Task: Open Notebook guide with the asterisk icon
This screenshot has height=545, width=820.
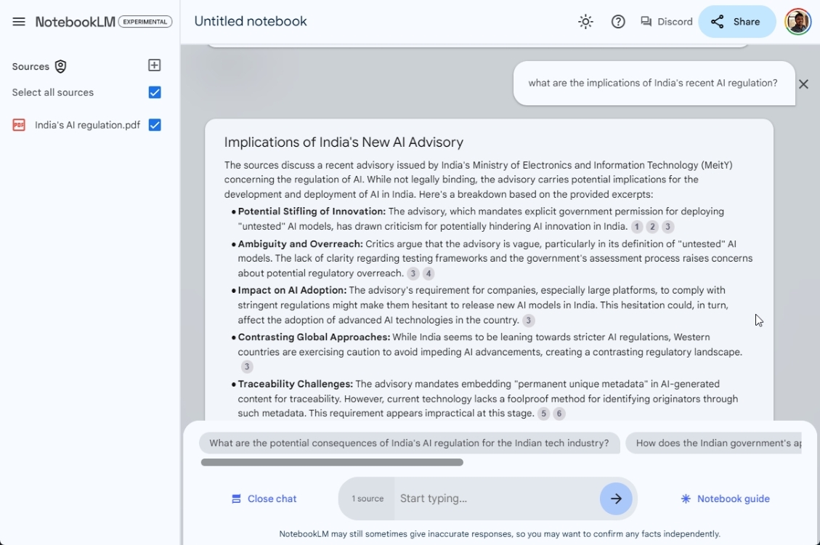Action: tap(724, 498)
